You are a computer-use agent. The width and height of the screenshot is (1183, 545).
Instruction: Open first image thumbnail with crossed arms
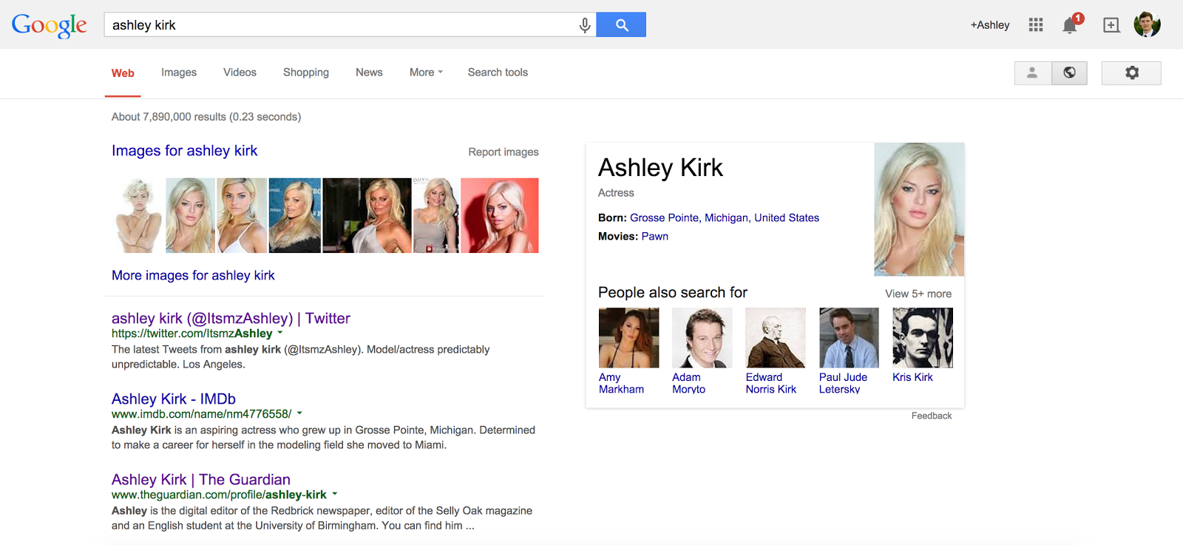click(x=138, y=215)
